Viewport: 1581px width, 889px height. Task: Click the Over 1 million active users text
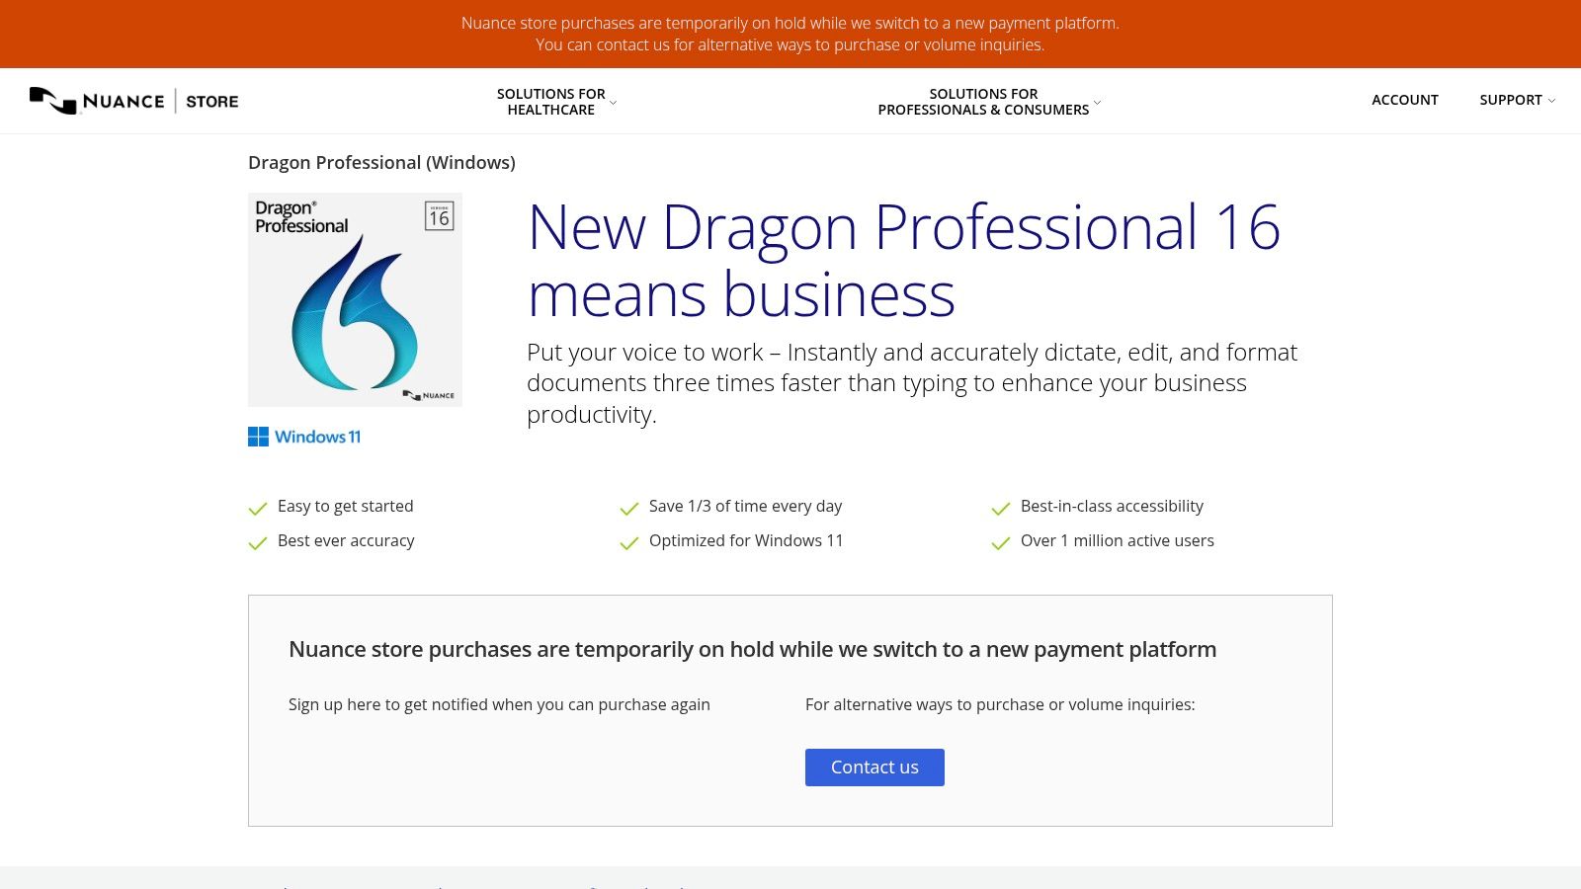point(1118,540)
